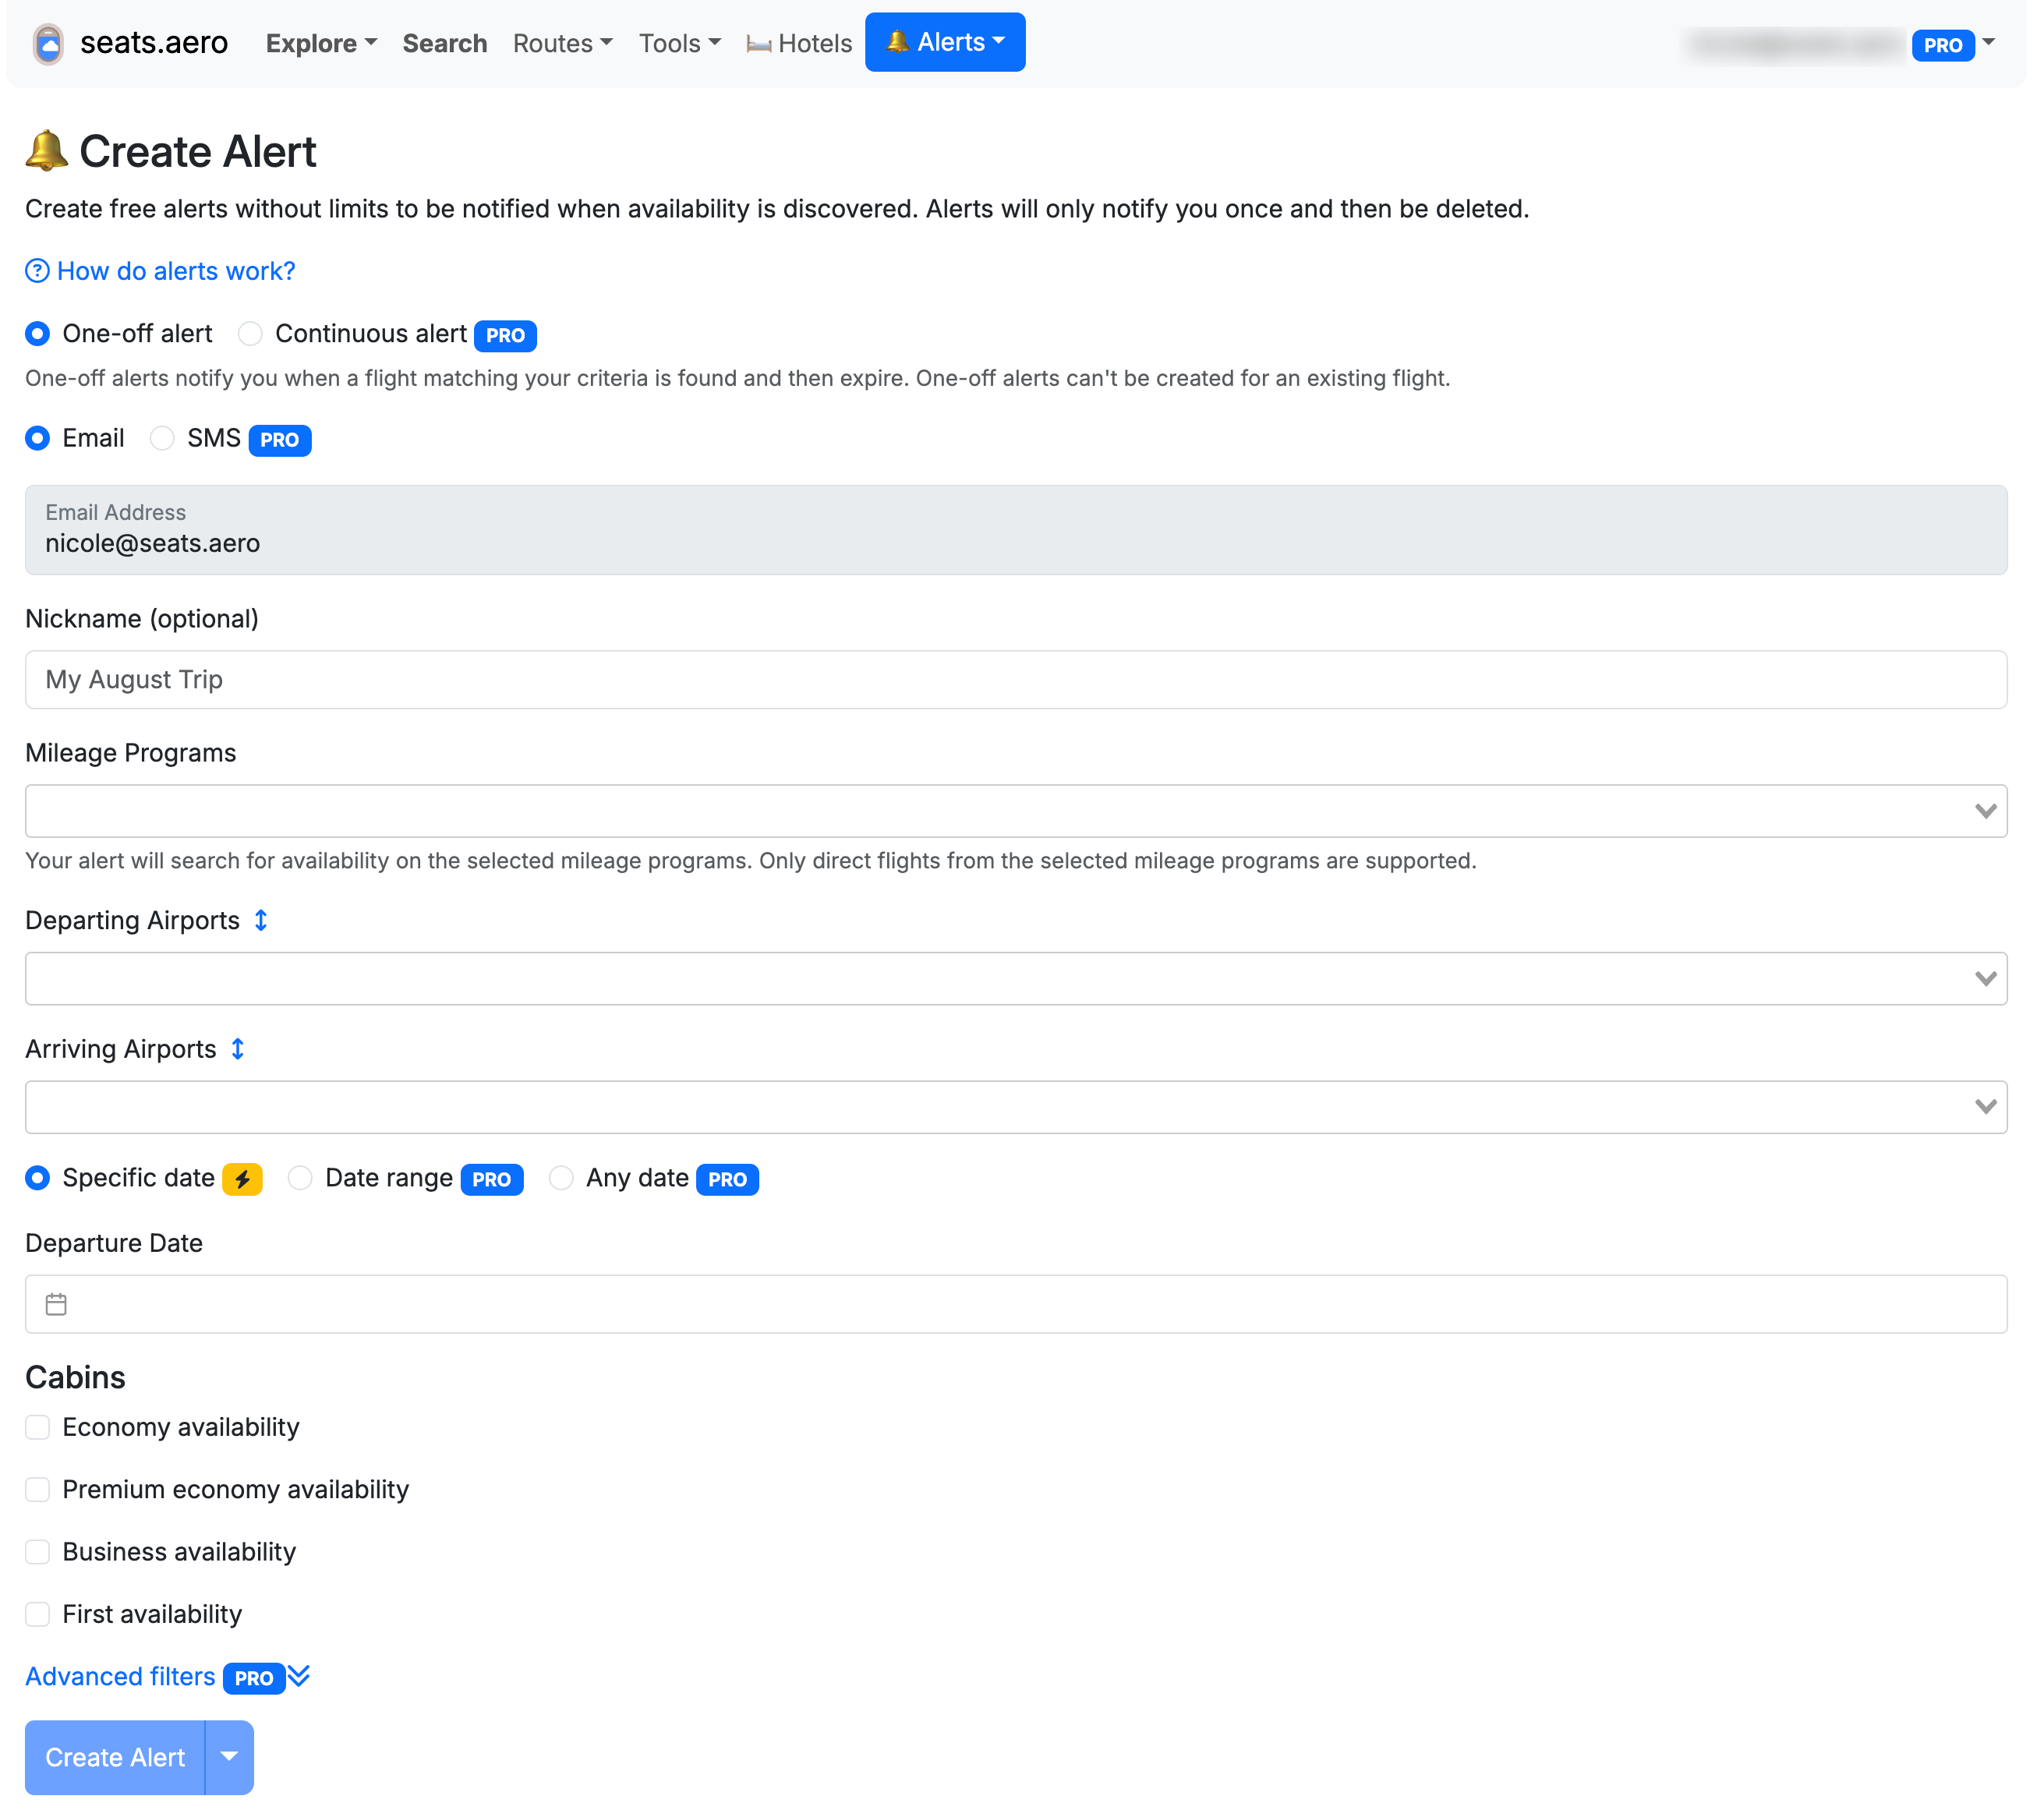Select the Specific date radio option

point(38,1178)
